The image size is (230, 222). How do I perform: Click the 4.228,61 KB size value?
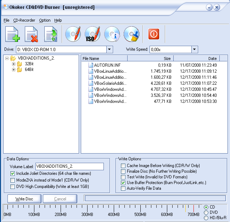click(161, 83)
